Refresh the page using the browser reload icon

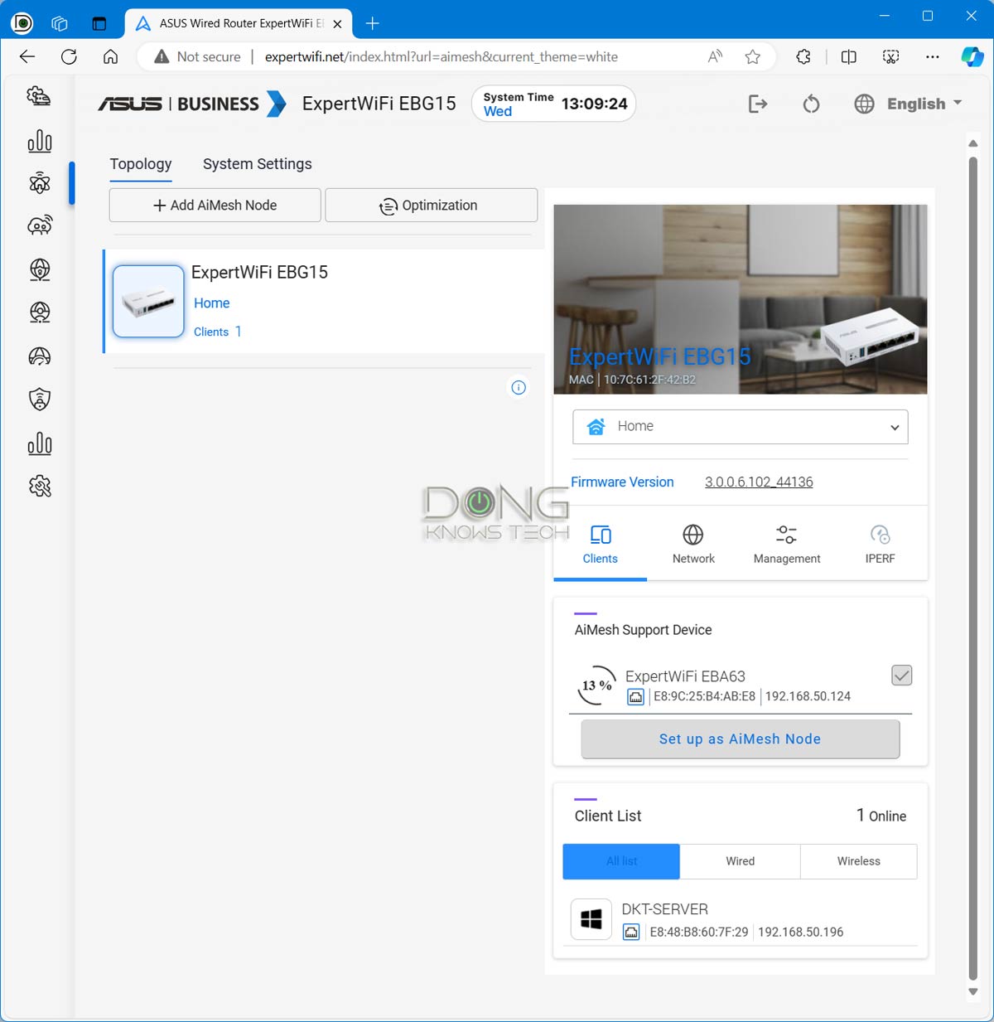pos(69,56)
